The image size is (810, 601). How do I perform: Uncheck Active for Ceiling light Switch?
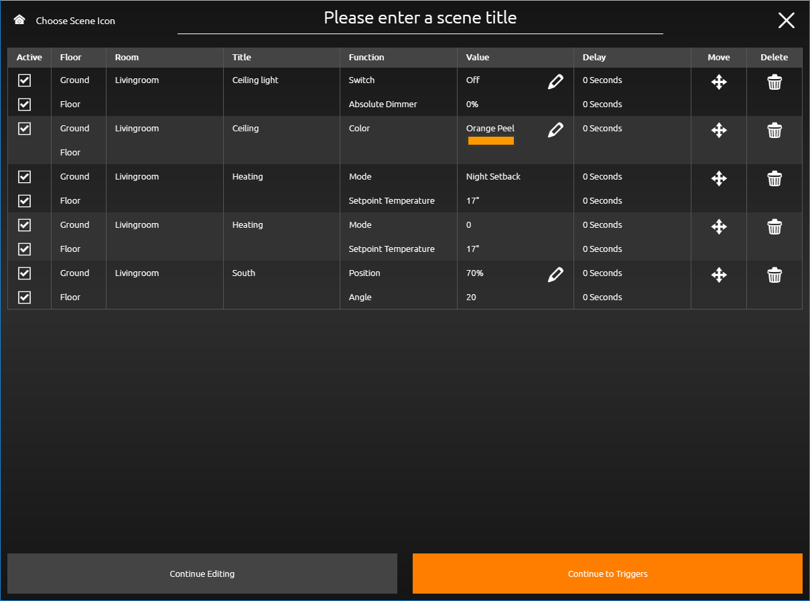click(x=24, y=80)
